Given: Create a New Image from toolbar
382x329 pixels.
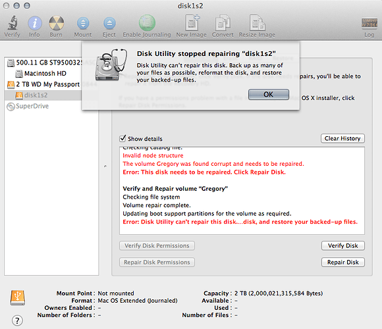Looking at the screenshot, I should (x=192, y=22).
